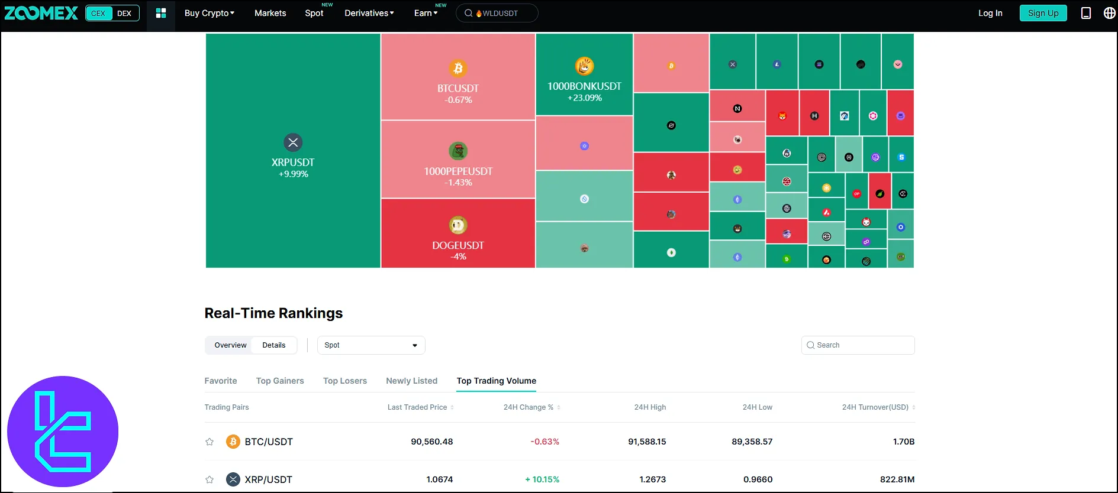Switch to the Favorite tab

(221, 381)
